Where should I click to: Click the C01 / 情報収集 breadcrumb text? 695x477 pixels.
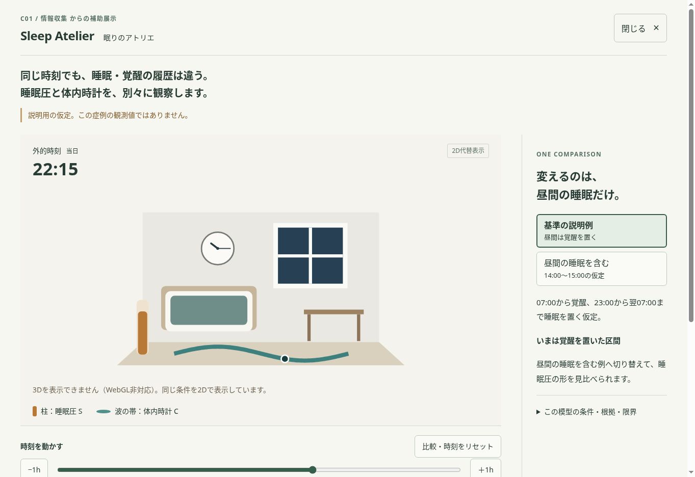click(68, 18)
